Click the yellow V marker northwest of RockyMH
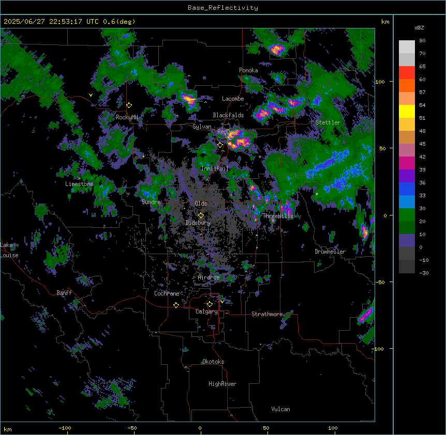The height and width of the screenshot is (435, 446). pos(91,95)
